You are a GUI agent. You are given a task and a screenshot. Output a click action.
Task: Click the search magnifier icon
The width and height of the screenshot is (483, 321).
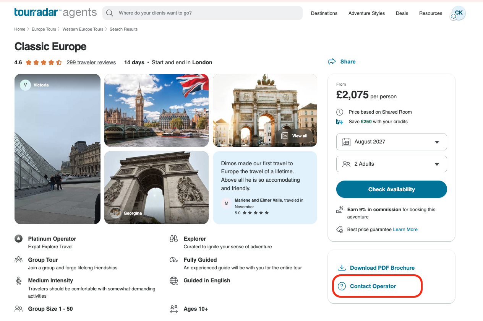click(110, 13)
